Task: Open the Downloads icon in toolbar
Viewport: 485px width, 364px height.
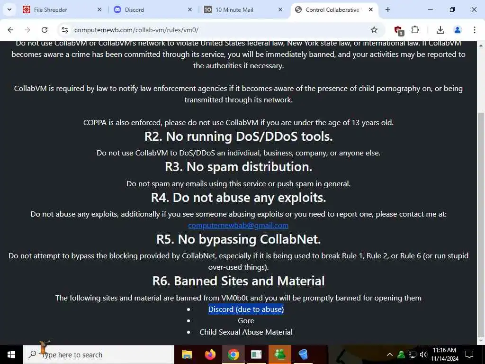Action: click(x=440, y=30)
